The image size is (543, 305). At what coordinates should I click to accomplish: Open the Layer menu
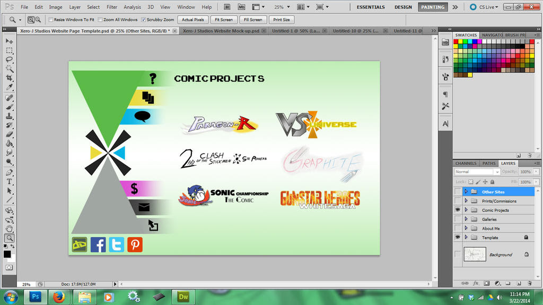point(74,7)
